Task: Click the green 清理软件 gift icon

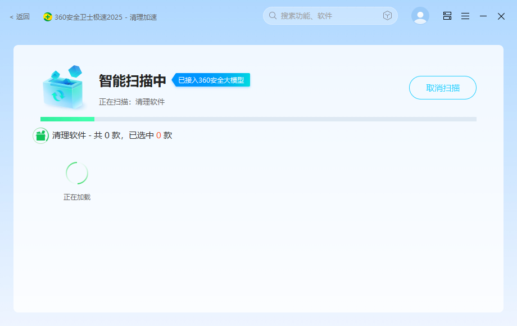Action: coord(40,135)
